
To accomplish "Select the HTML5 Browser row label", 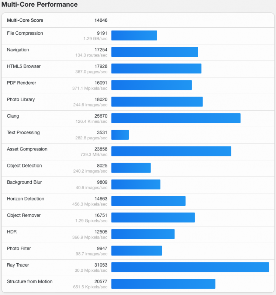I will (x=24, y=66).
